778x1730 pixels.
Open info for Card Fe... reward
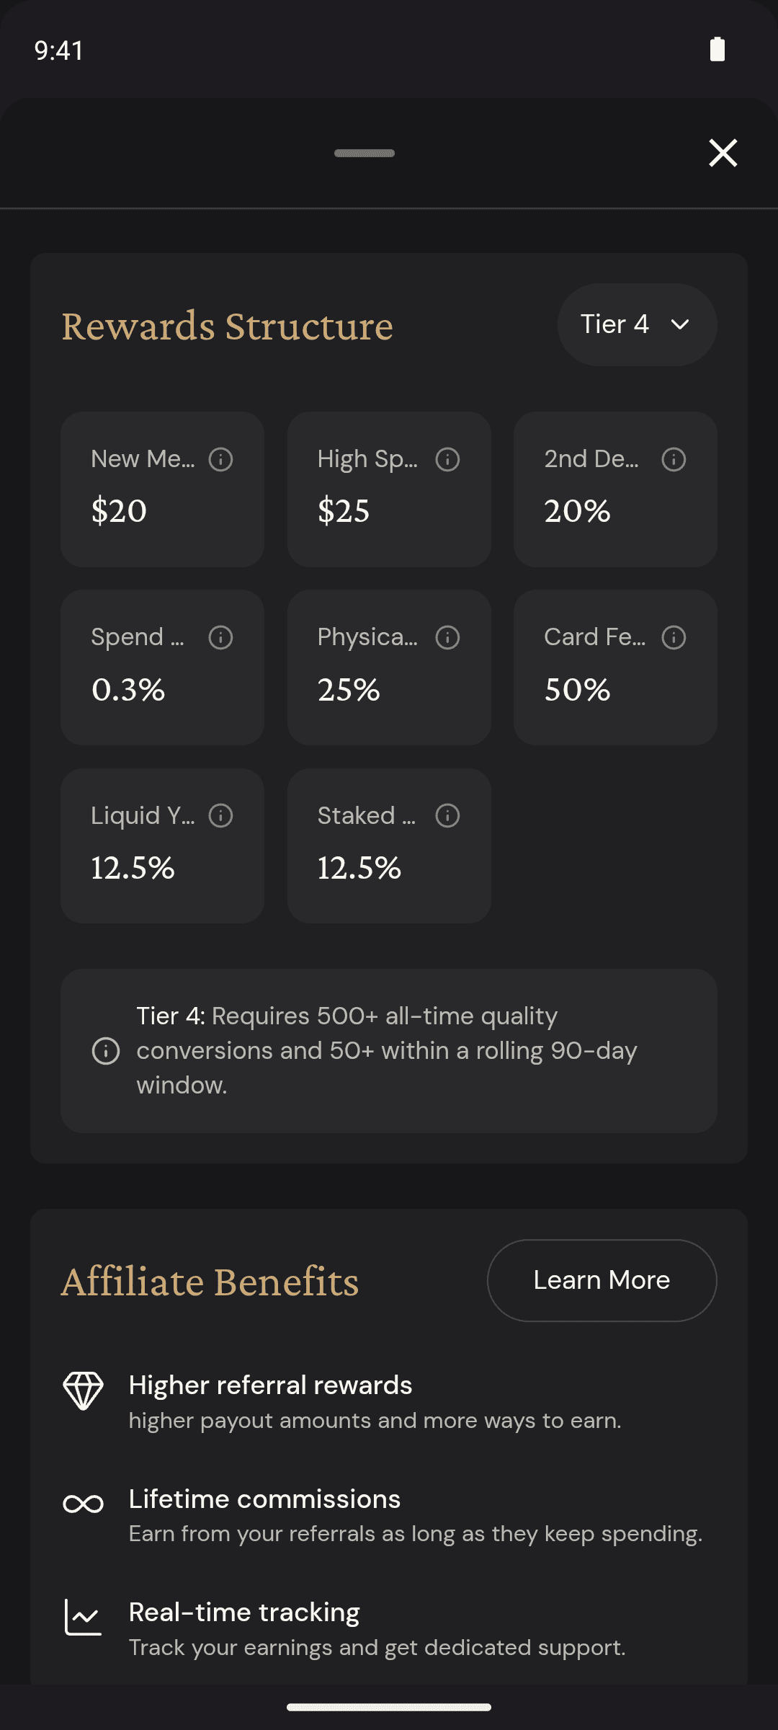point(674,637)
